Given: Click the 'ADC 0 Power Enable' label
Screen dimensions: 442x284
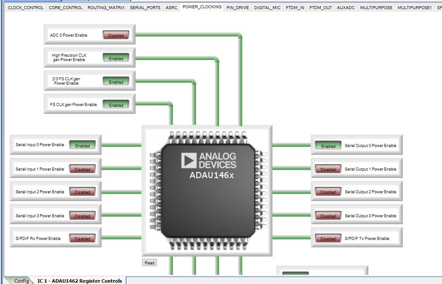Looking at the screenshot, I should tap(68, 35).
